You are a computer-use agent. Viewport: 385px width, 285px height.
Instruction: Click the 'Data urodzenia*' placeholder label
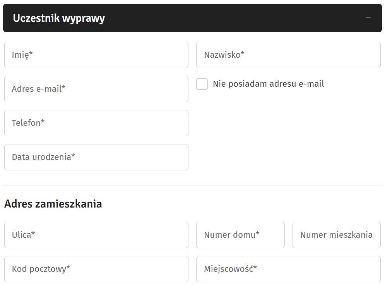tap(43, 157)
